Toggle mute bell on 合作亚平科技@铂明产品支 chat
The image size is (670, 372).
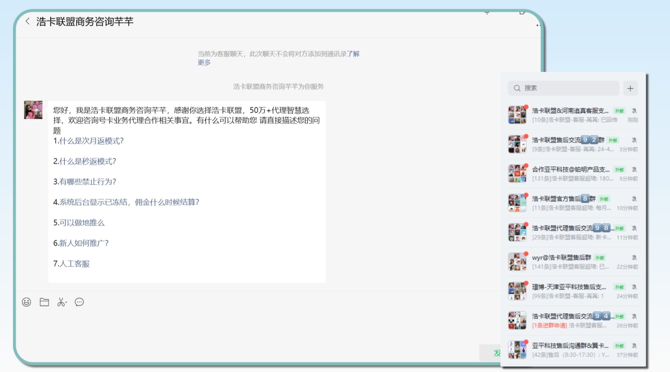point(634,170)
